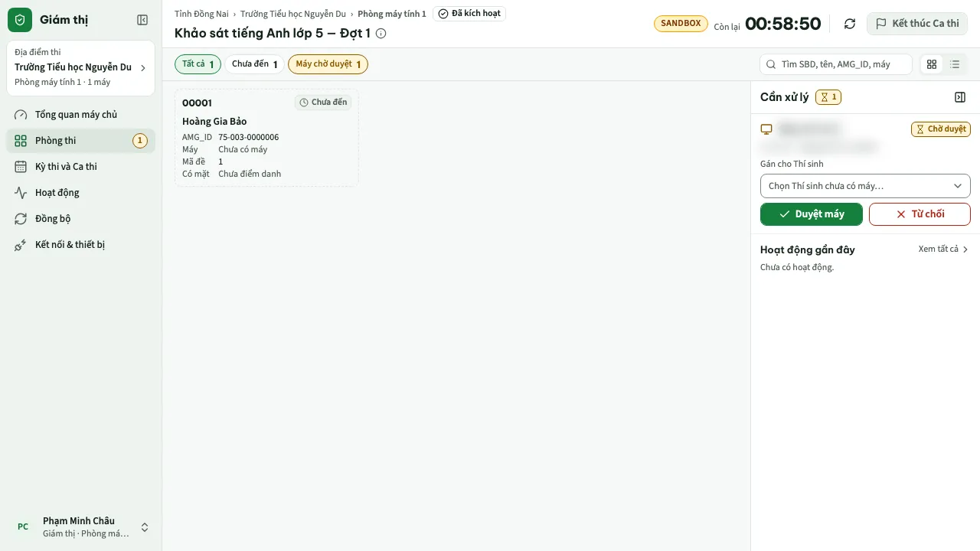The image size is (980, 551).
Task: Click the Trường Tiểu học Nguyễn Du breadcrumb
Action: 293,14
